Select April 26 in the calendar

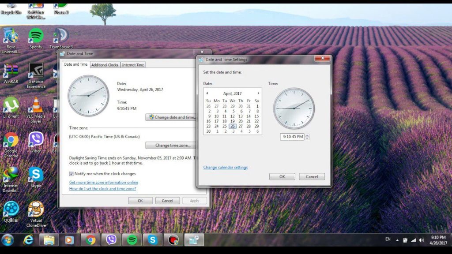pyautogui.click(x=232, y=126)
